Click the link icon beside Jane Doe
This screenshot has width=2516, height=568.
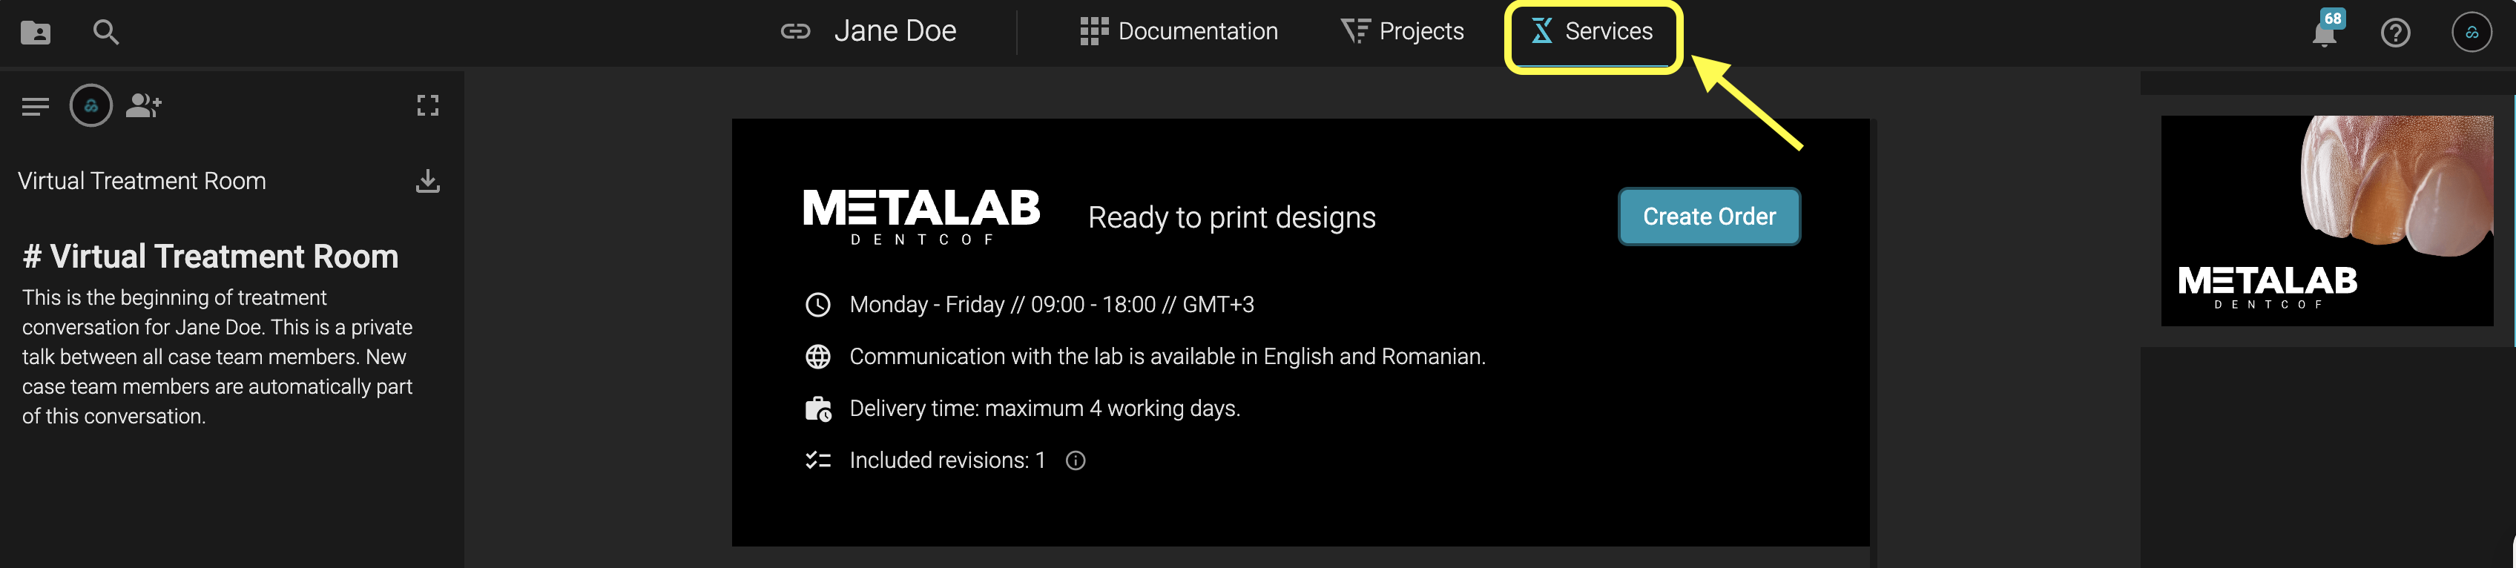pyautogui.click(x=795, y=31)
